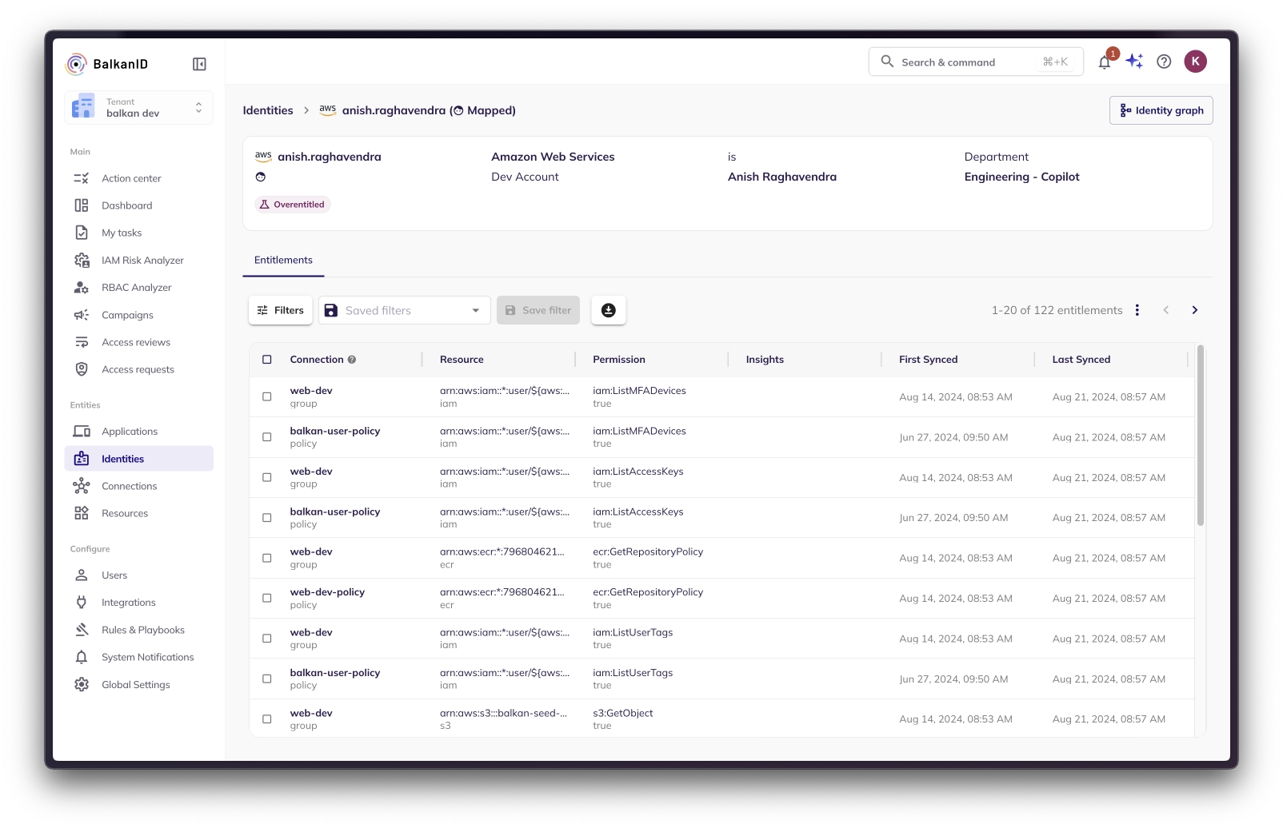Open IAM Risk Analyzer in sidebar

(x=142, y=261)
